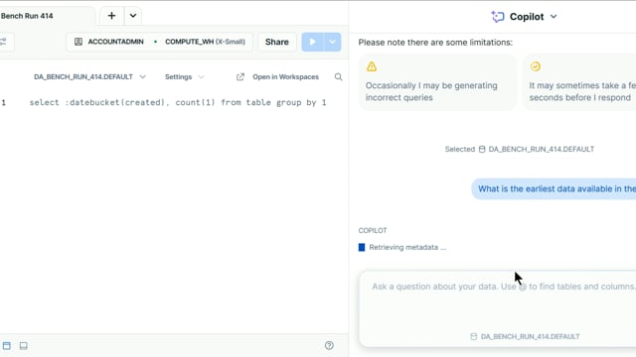636x357 pixels.
Task: Click the yellow clock icon
Action: (x=536, y=66)
